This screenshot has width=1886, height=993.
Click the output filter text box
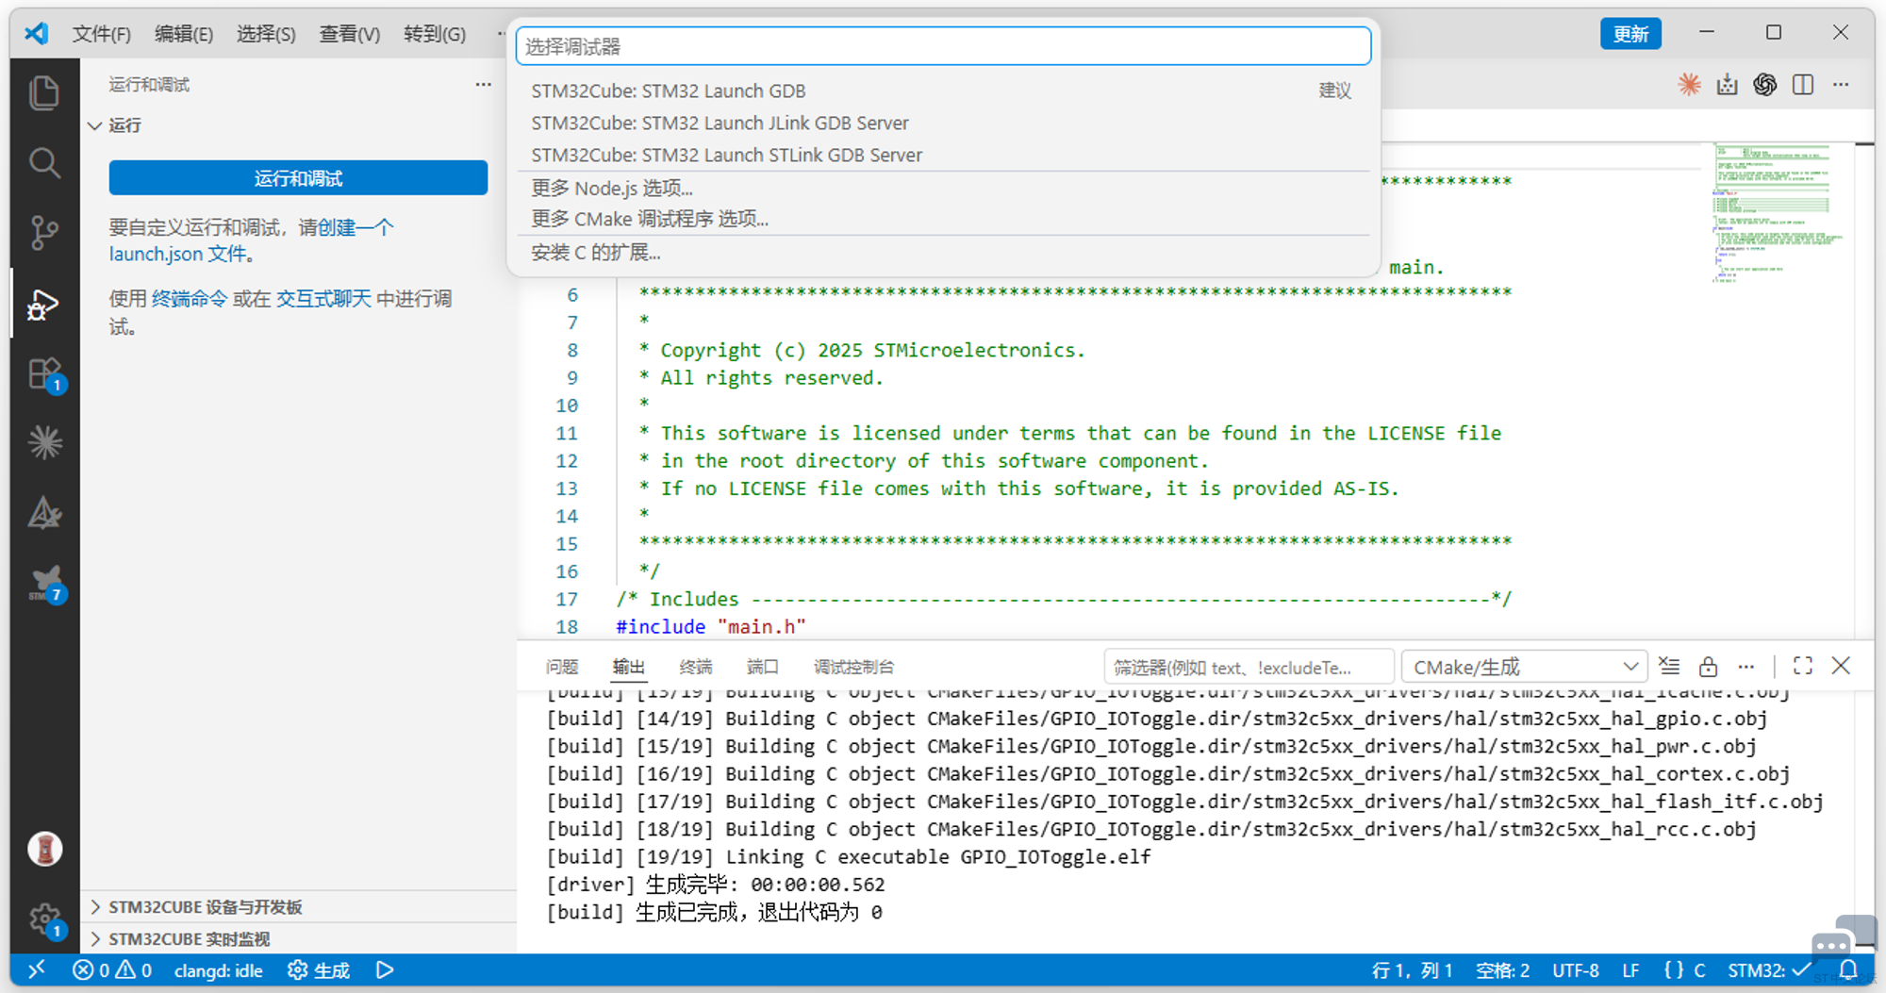(x=1248, y=667)
